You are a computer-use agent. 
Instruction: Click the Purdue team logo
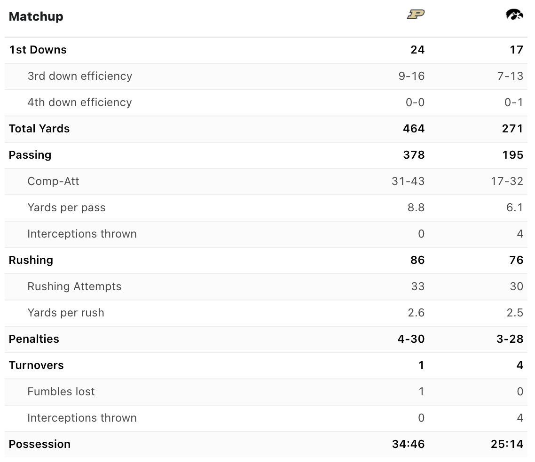coord(416,14)
